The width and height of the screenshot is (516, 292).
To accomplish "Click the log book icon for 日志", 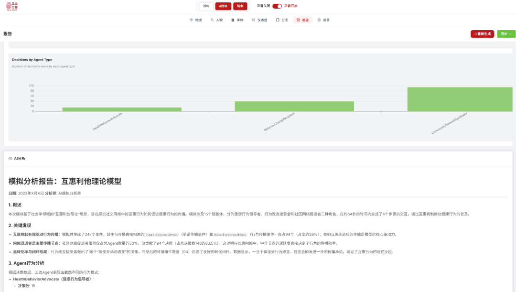I will pos(278,20).
